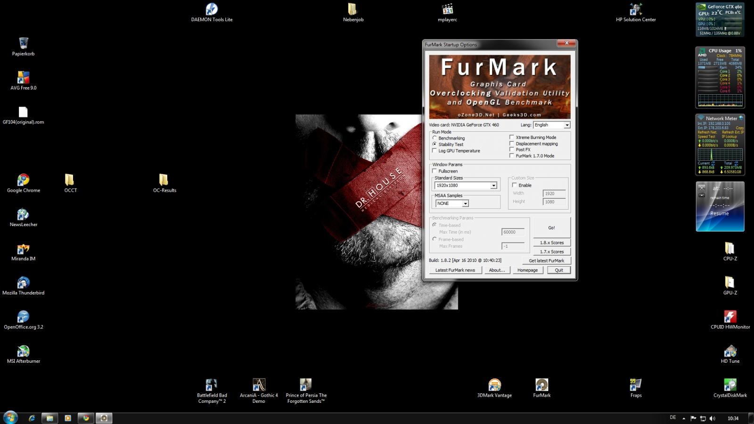Click IP Lookup in Network Meter gadget
Screen dimensions: 754x424
(729, 137)
